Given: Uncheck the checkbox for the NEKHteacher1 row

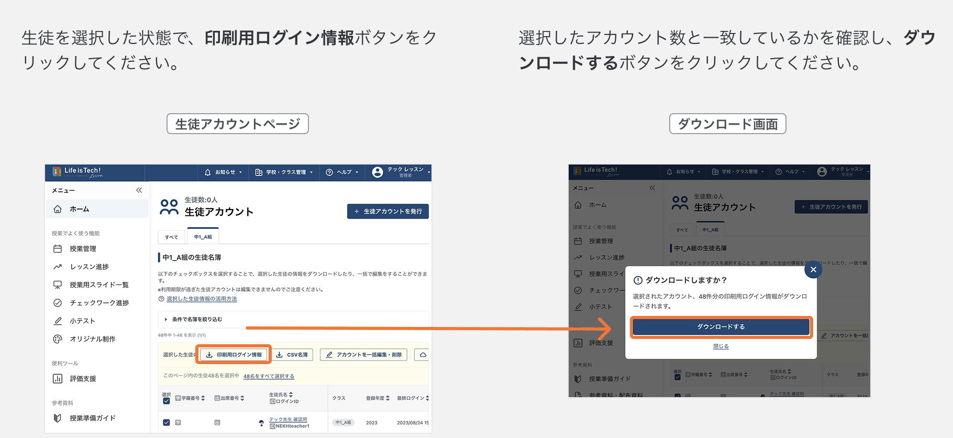Looking at the screenshot, I should tap(166, 422).
